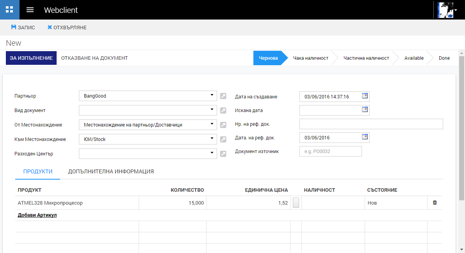Select the Продукти tab

(38, 171)
